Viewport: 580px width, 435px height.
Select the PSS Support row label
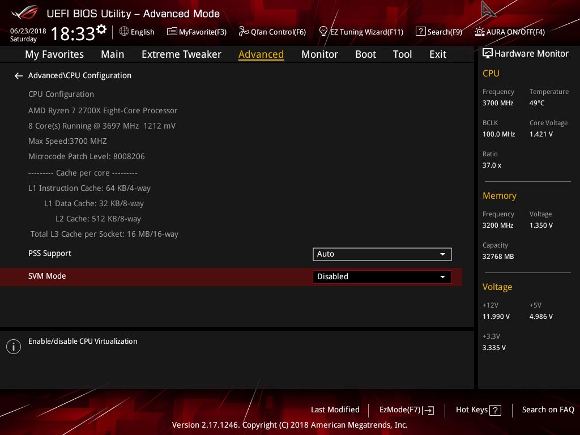click(50, 253)
